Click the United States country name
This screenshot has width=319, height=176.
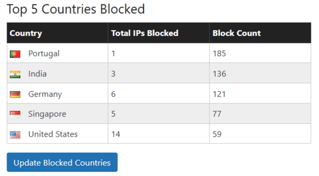53,134
